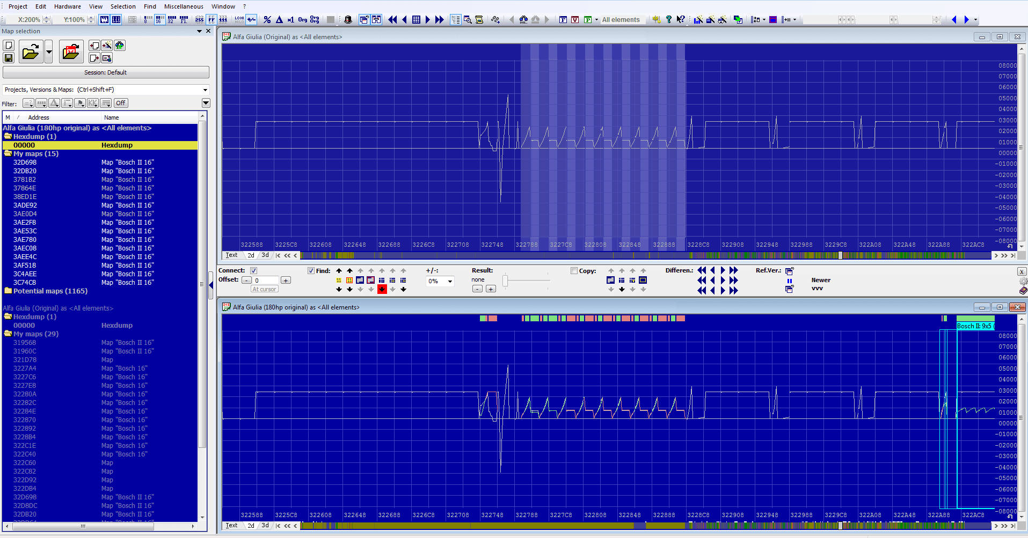Click the At cursor button
Screen dimensions: 1028x538
pos(264,289)
